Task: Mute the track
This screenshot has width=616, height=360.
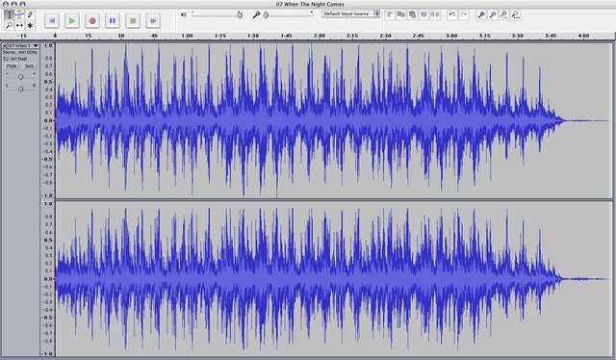Action: coord(12,66)
